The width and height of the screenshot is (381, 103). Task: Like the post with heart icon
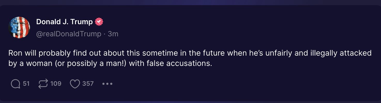click(75, 84)
